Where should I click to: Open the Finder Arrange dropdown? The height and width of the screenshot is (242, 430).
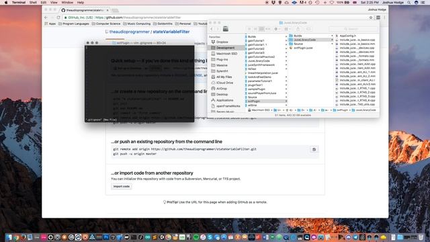[288, 29]
